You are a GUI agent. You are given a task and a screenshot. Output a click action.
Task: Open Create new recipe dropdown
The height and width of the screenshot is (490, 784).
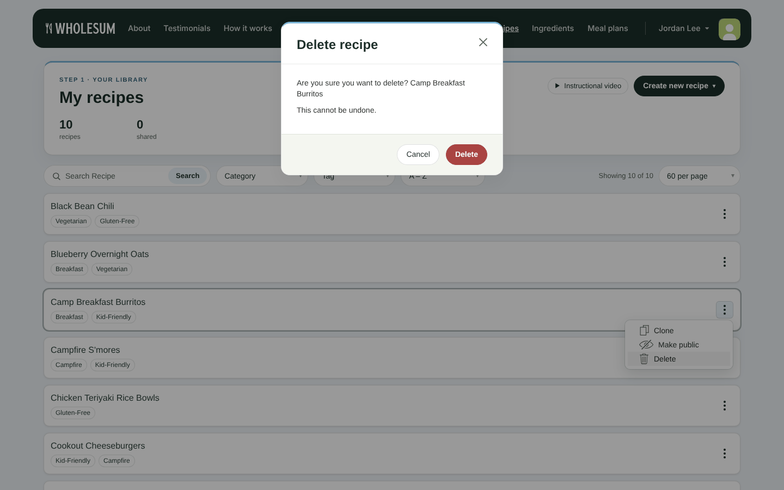[679, 86]
